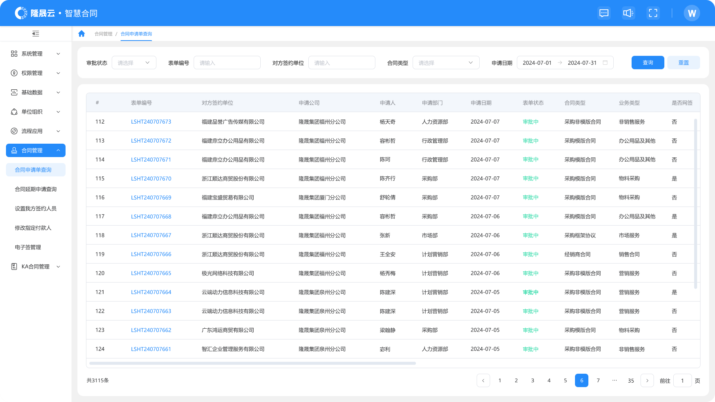
Task: Select 合同申请单查询 submenu item
Action: (x=36, y=170)
